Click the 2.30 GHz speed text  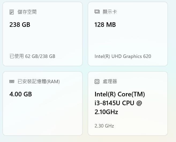pyautogui.click(x=104, y=126)
